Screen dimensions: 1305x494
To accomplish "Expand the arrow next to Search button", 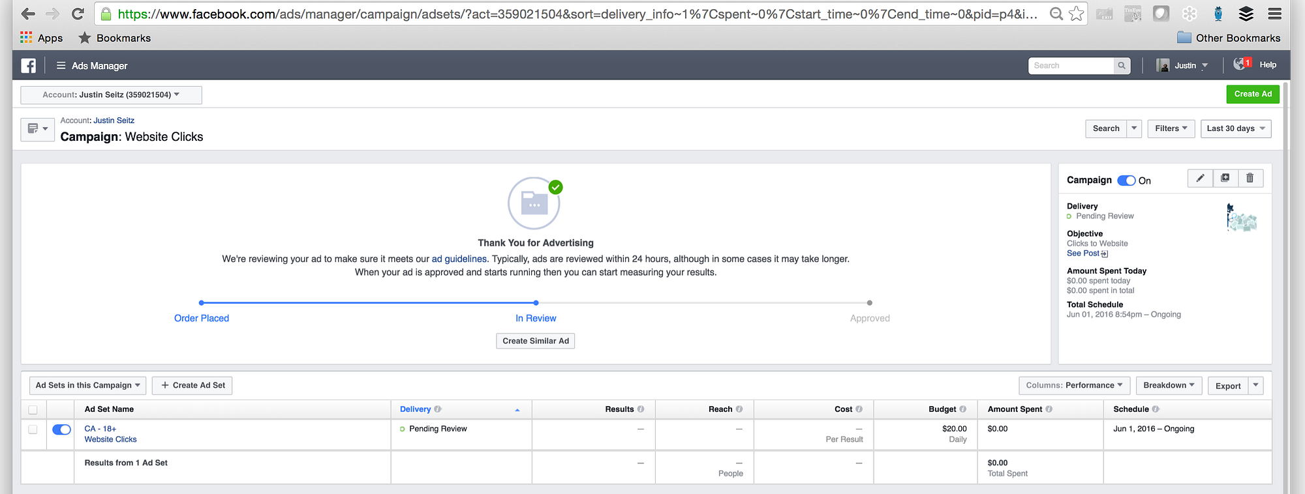I will tap(1134, 128).
